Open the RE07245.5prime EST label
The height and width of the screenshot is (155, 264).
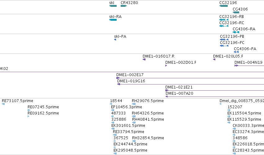pos(43,107)
